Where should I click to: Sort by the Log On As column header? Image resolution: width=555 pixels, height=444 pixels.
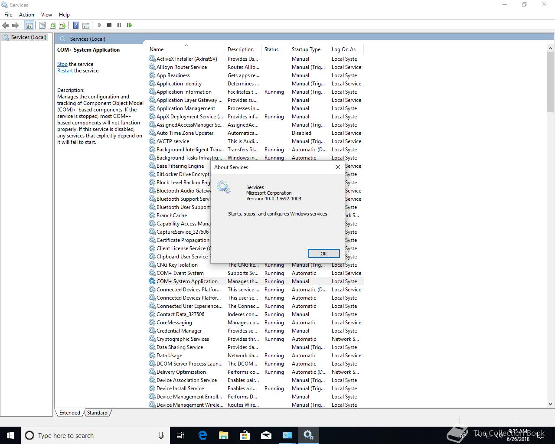pyautogui.click(x=346, y=49)
